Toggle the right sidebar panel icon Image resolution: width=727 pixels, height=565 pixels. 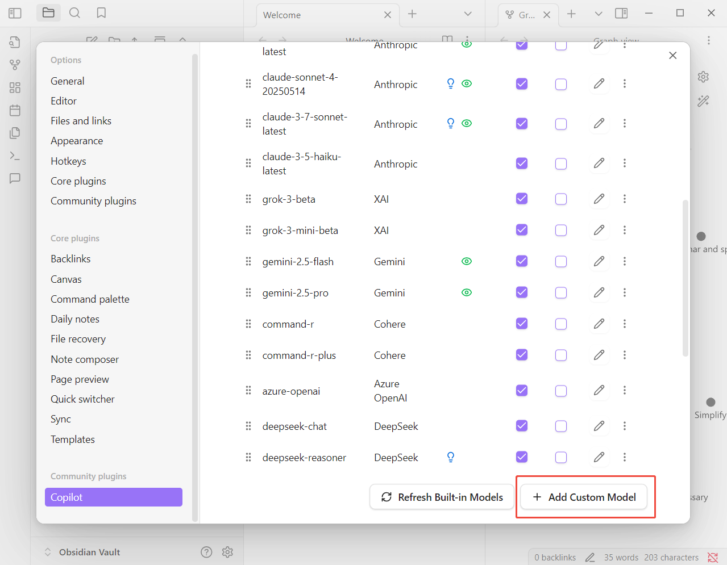pyautogui.click(x=621, y=13)
